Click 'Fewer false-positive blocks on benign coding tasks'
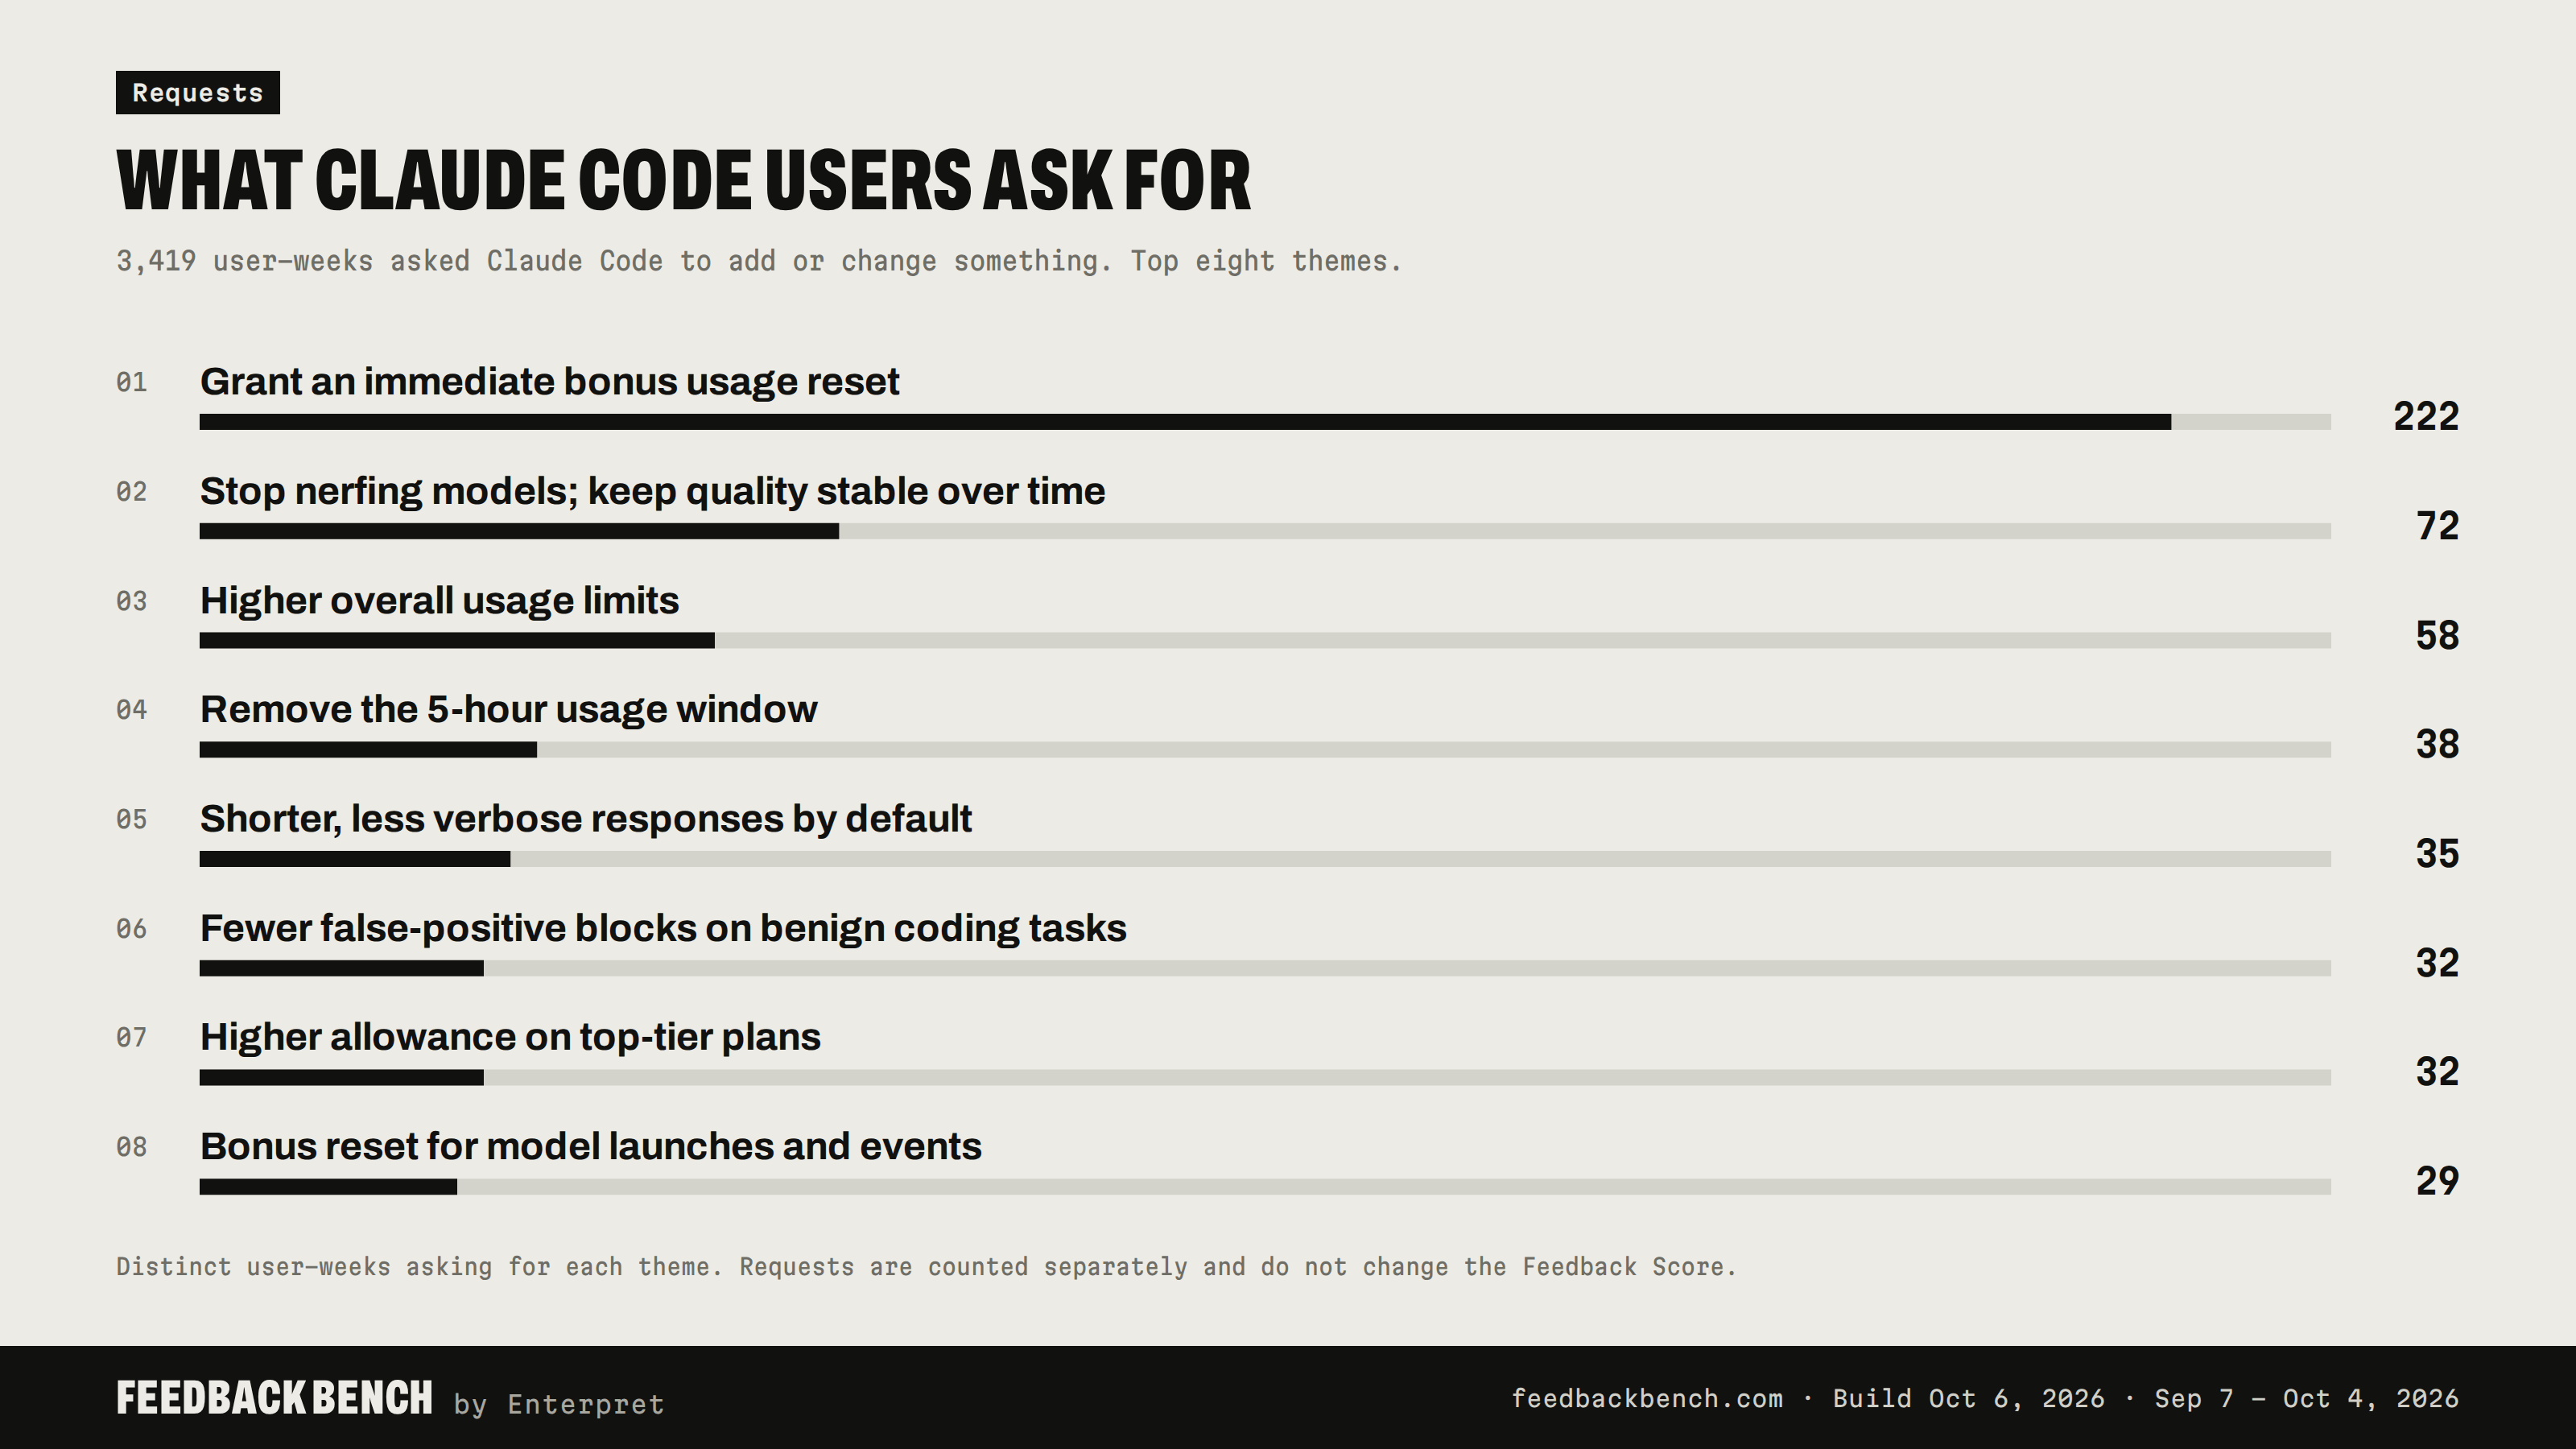The image size is (2576, 1449). [x=663, y=928]
